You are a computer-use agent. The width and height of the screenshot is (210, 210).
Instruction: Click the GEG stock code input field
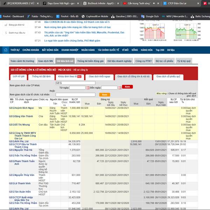click(75, 83)
